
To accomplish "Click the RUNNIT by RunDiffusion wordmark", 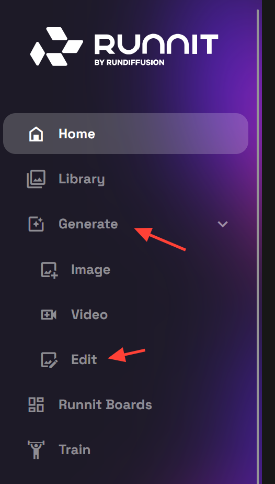I will [156, 49].
